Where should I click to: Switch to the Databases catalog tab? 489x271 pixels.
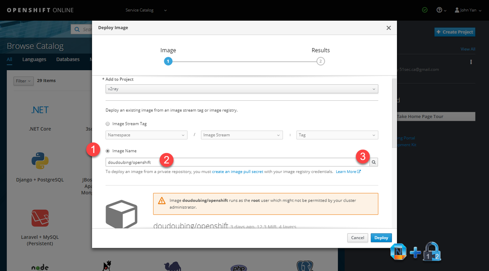click(68, 59)
